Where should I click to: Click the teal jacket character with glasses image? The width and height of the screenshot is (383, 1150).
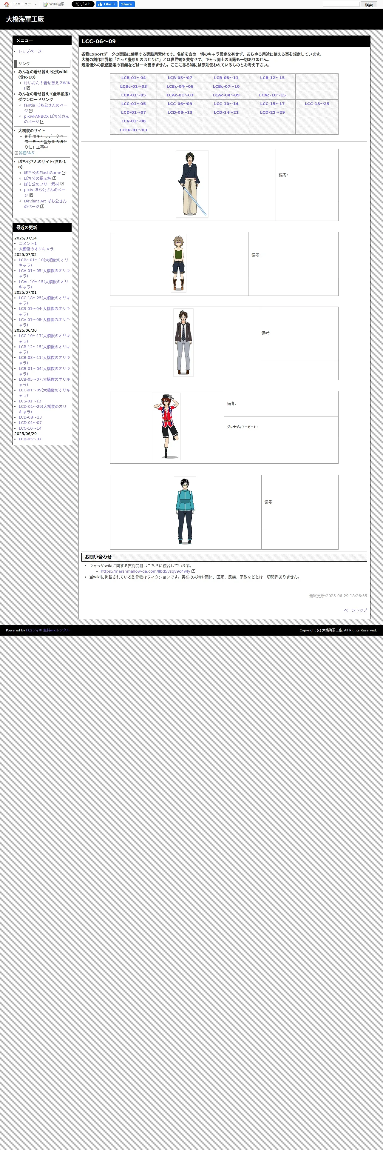185,511
